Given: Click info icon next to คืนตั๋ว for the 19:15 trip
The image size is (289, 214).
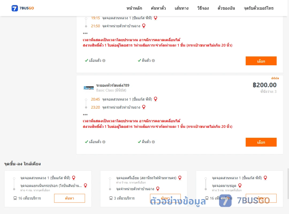Looking at the screenshot, I should pyautogui.click(x=153, y=60).
